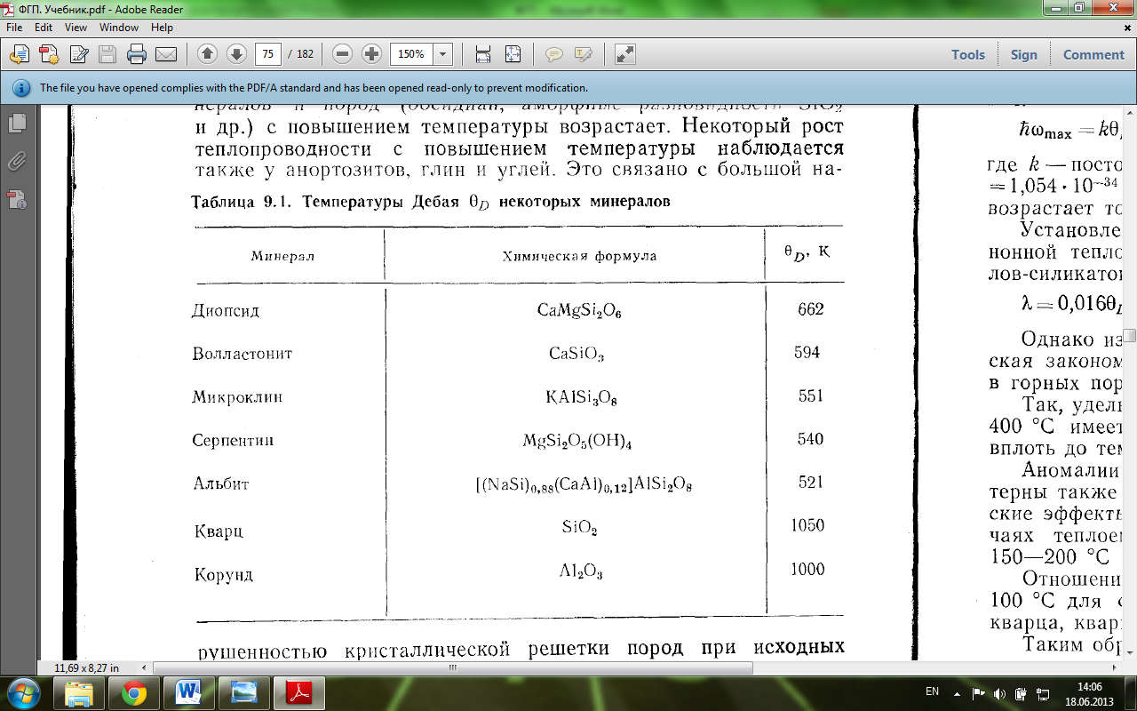Click the EN language indicator in tray
This screenshot has height=711, width=1137.
(x=932, y=691)
